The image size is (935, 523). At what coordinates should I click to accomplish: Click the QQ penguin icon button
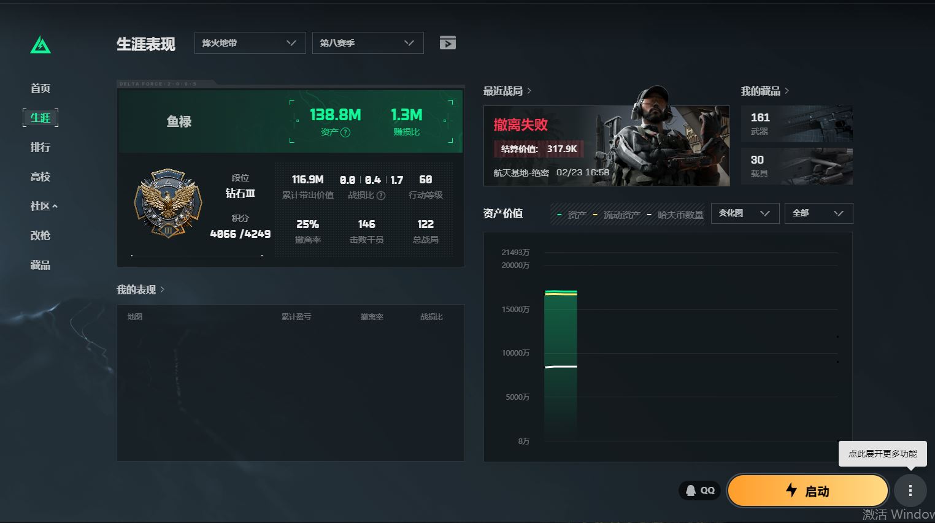(699, 491)
